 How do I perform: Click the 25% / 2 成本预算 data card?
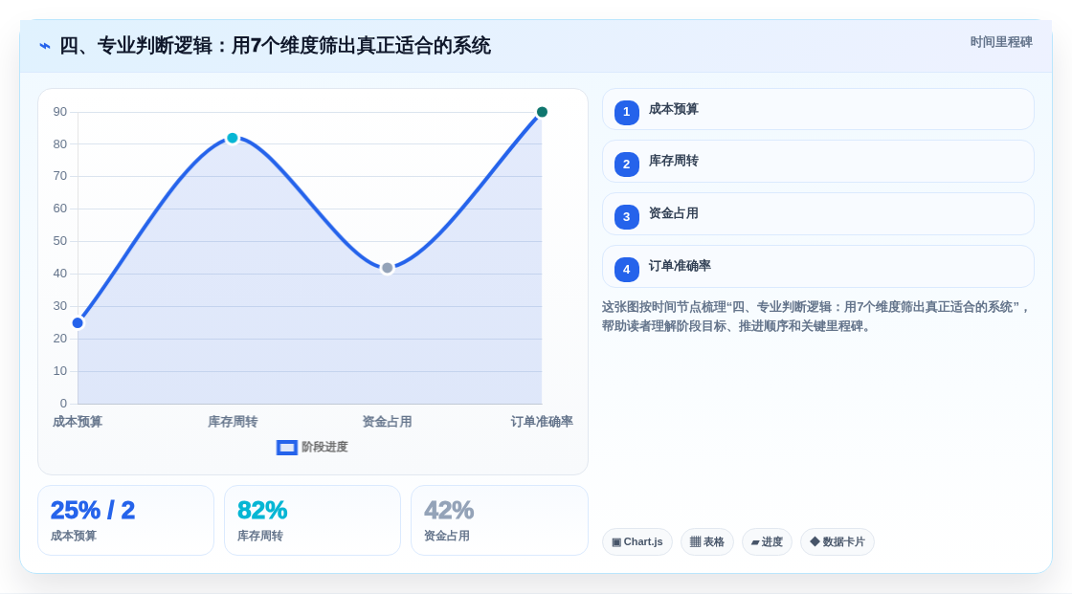125,520
